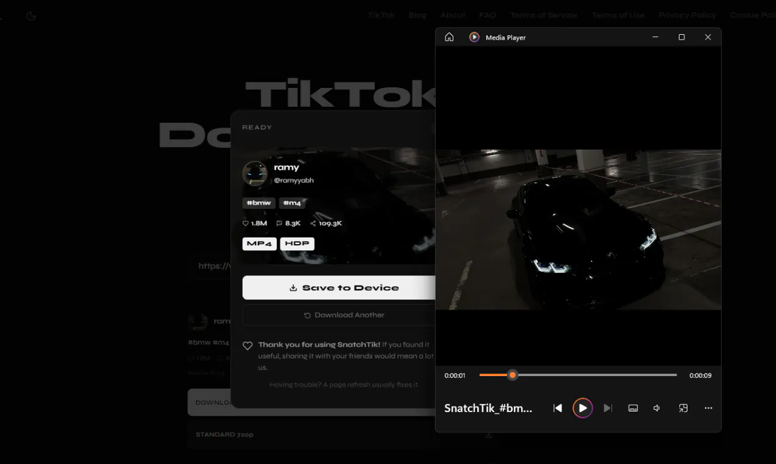Click the #bmw hashtag tag
The width and height of the screenshot is (776, 464).
(x=259, y=203)
